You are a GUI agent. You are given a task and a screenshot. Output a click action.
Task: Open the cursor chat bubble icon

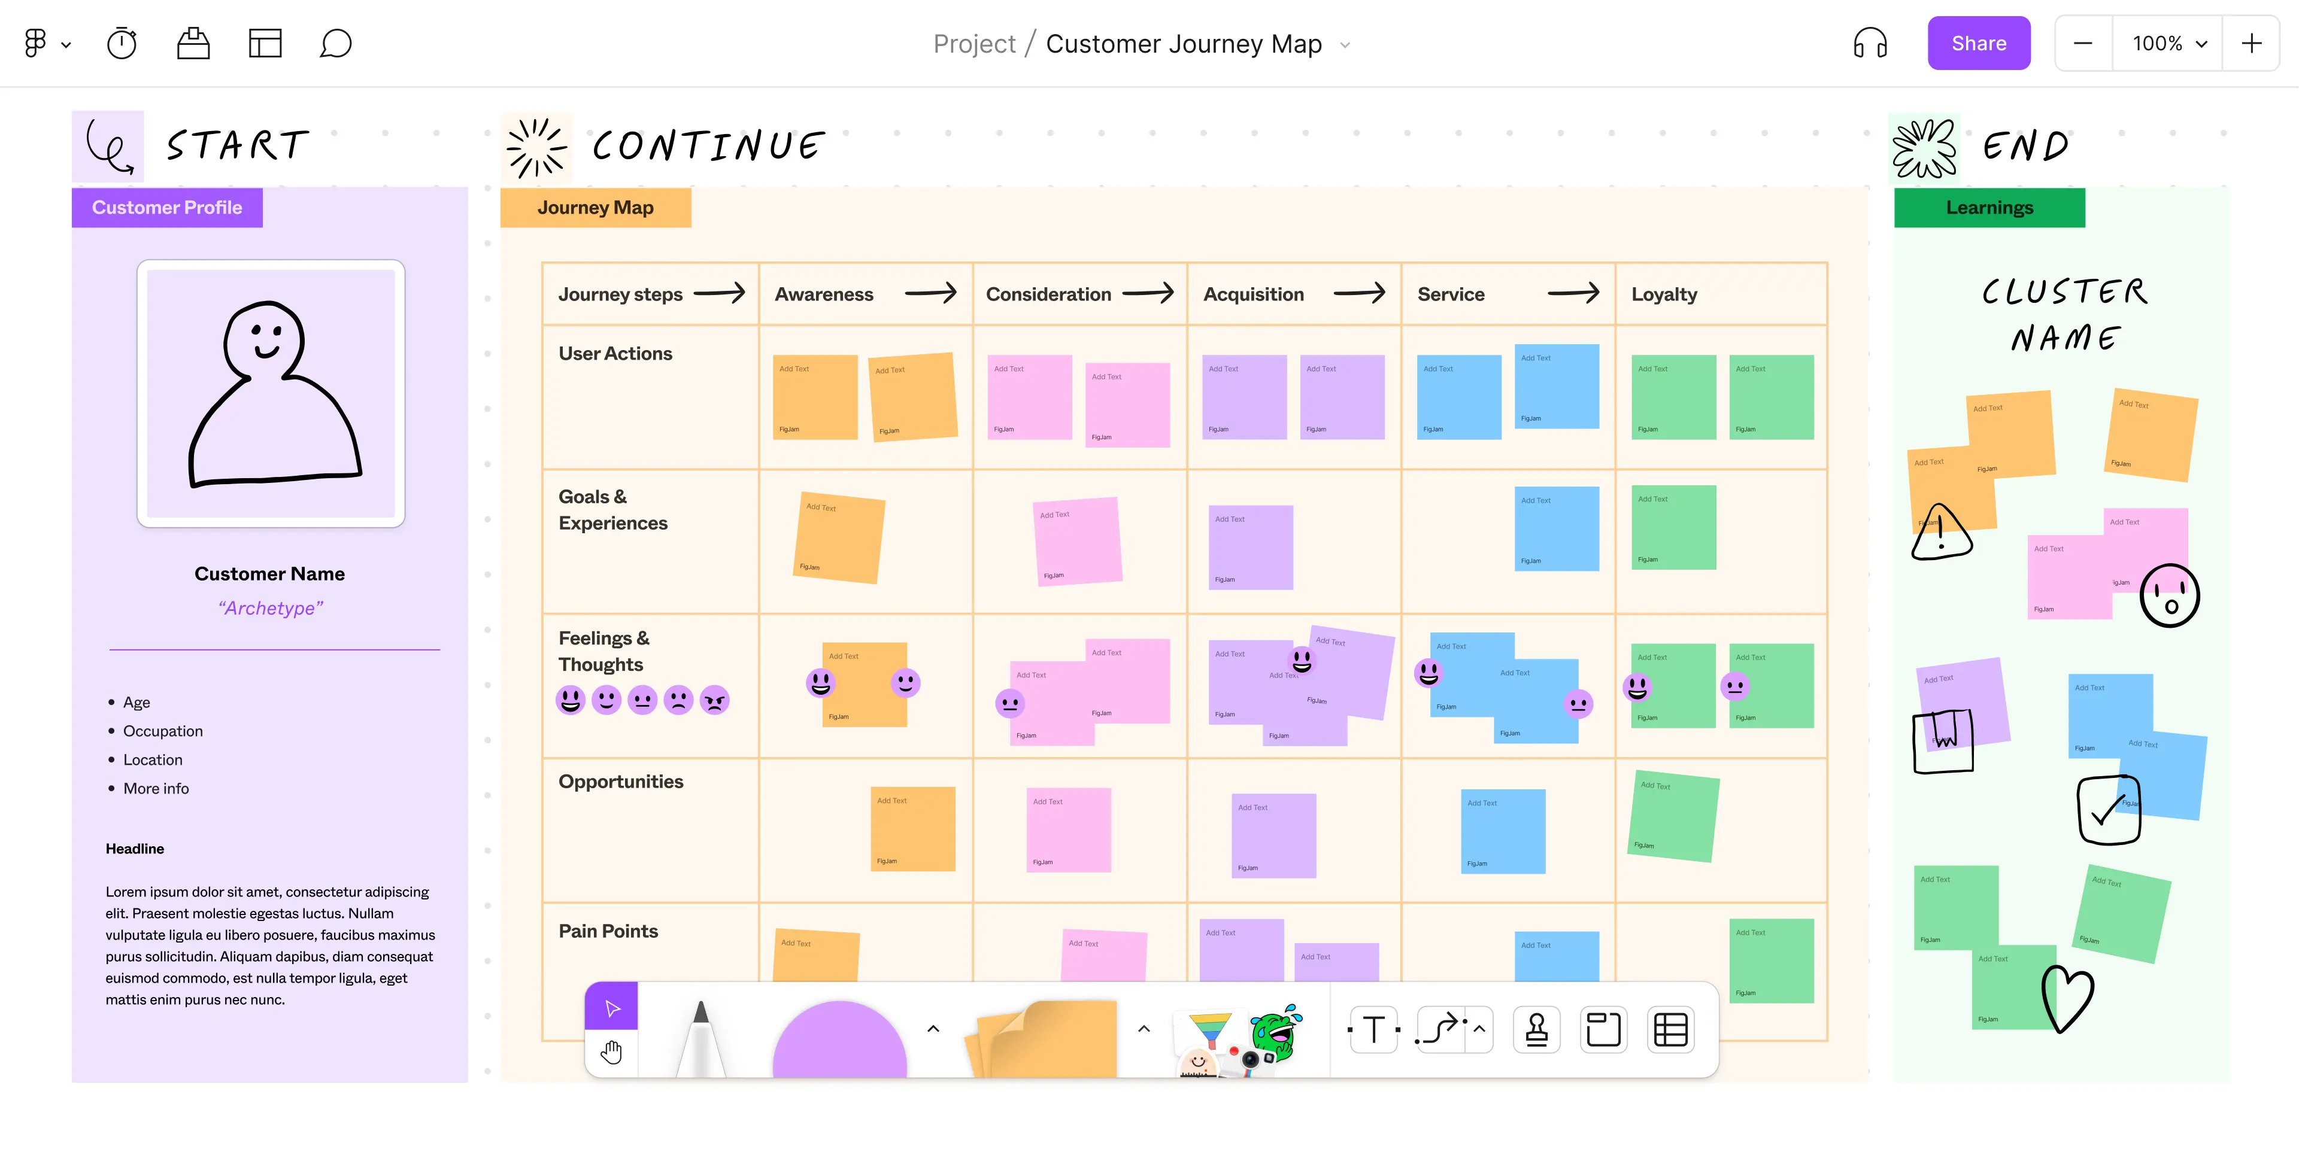[x=335, y=42]
